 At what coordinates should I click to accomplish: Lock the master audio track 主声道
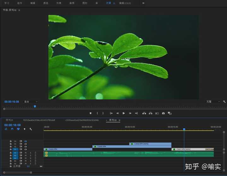coord(11,166)
